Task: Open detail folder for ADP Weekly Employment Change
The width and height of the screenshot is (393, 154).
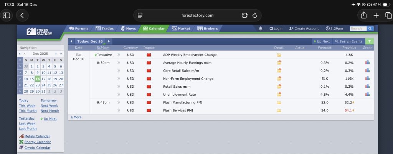Action: click(279, 55)
